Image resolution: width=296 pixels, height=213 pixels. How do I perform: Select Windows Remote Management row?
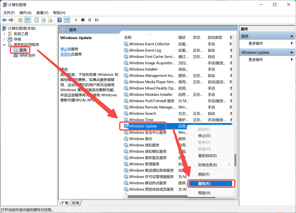click(x=177, y=107)
